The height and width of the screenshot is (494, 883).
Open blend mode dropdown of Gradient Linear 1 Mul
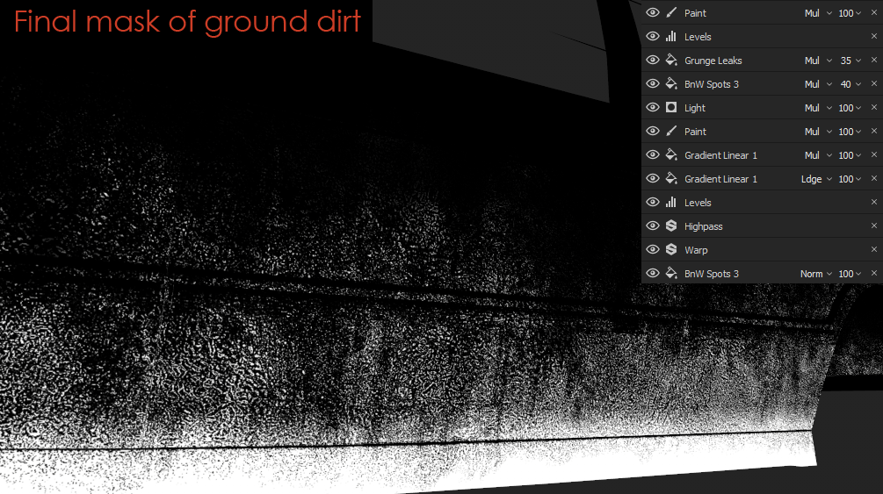(x=818, y=155)
